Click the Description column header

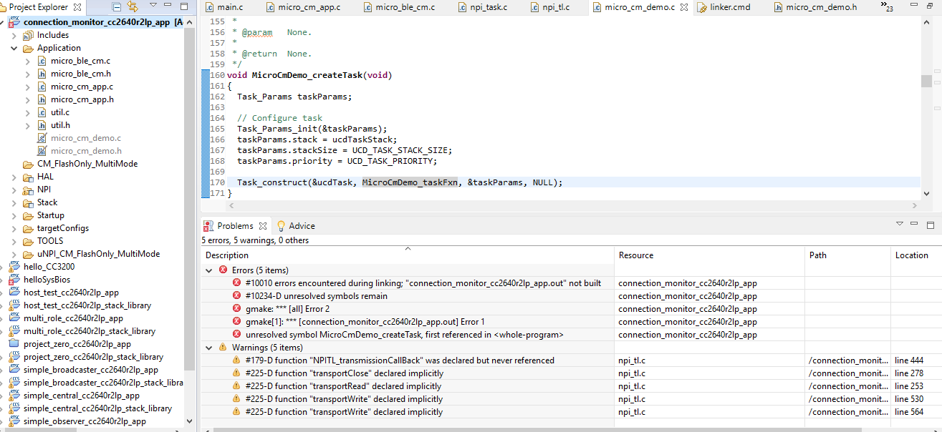coord(227,255)
